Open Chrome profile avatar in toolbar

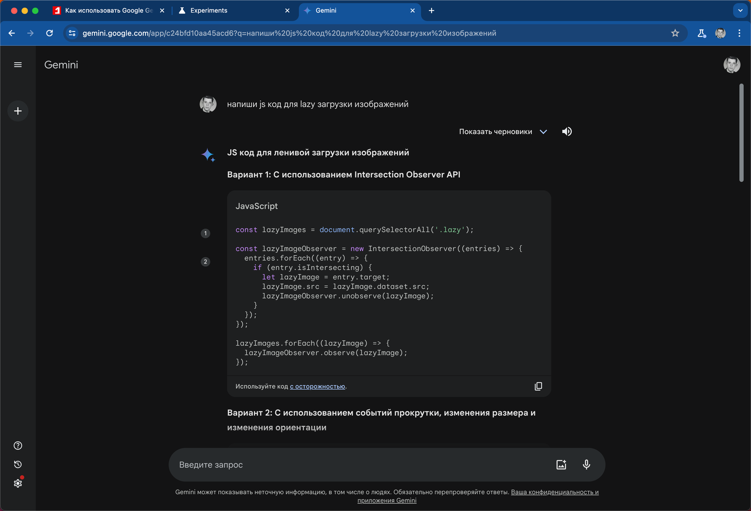pyautogui.click(x=720, y=33)
